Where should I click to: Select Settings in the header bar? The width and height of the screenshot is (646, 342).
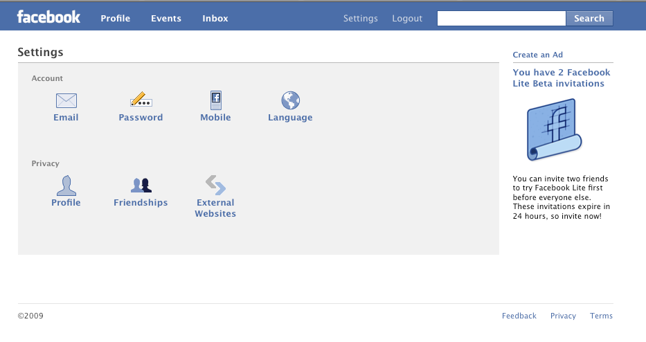click(361, 19)
